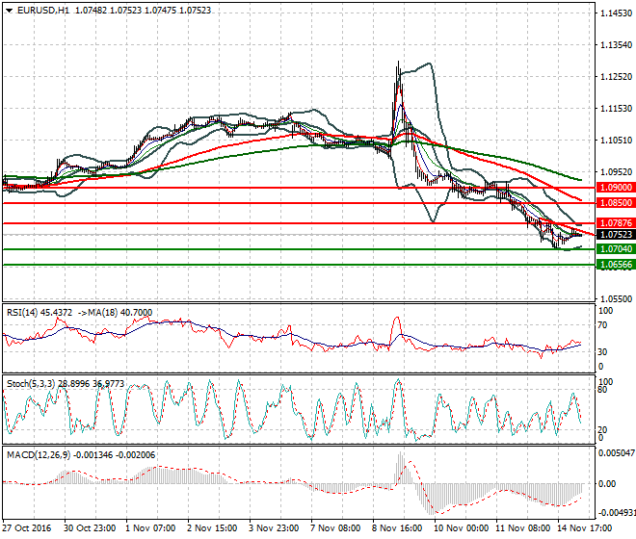Image resolution: width=636 pixels, height=539 pixels.
Task: Click the 30 Oct 23:00 time axis label
Action: [90, 528]
